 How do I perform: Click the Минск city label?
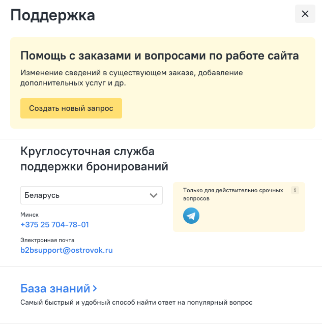tap(30, 215)
